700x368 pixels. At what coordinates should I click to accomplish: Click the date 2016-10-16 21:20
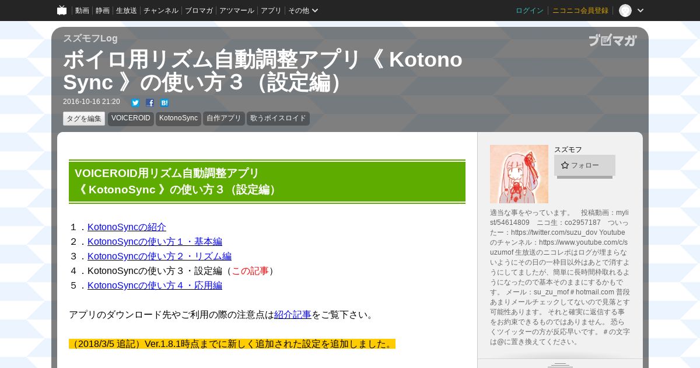[92, 102]
